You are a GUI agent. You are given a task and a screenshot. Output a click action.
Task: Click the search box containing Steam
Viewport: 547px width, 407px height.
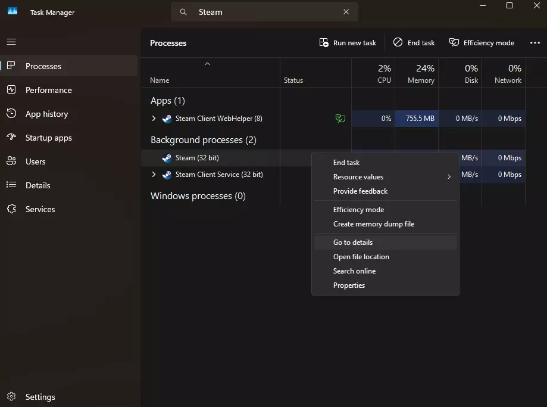click(x=264, y=12)
